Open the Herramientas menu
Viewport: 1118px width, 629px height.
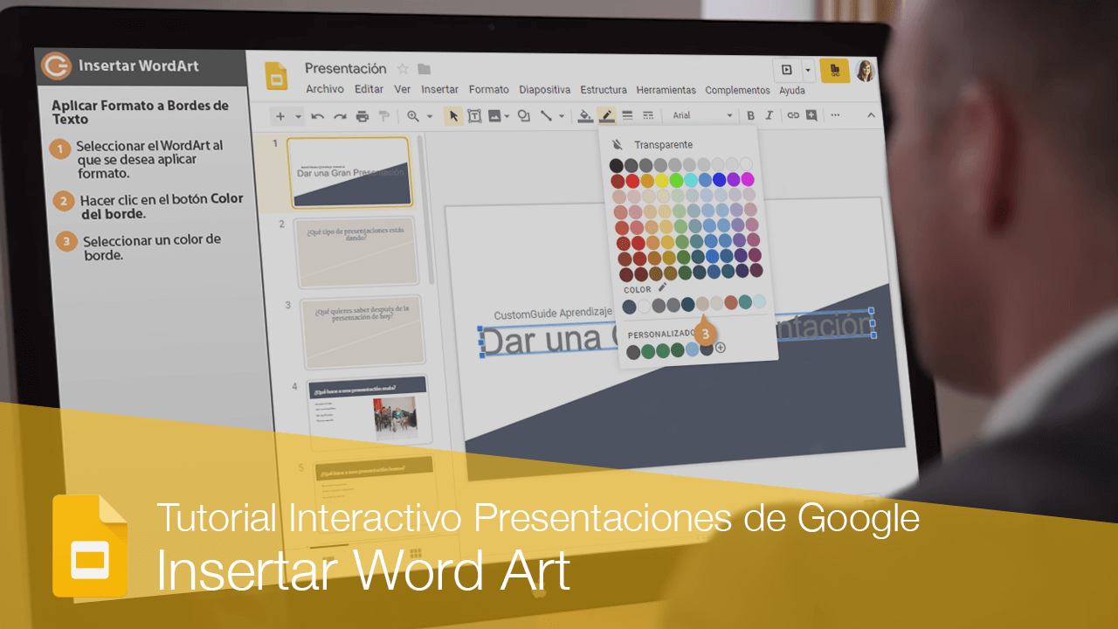pyautogui.click(x=666, y=90)
